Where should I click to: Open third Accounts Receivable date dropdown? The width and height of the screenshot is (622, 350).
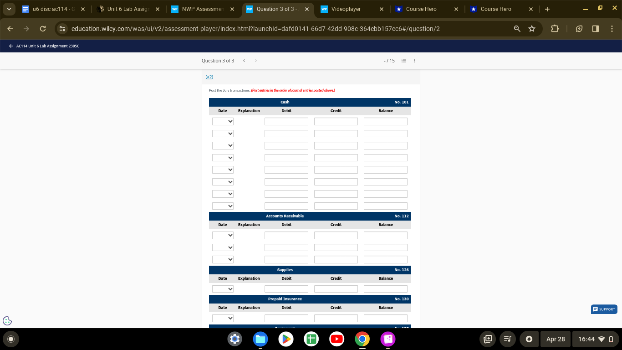pos(223,259)
